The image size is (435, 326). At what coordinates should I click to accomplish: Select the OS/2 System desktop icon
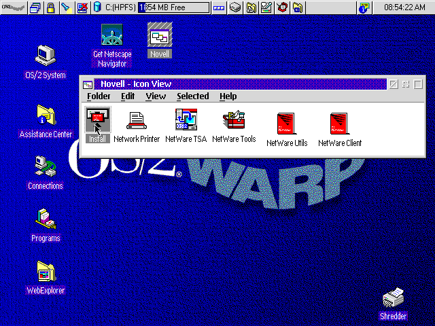tap(46, 56)
